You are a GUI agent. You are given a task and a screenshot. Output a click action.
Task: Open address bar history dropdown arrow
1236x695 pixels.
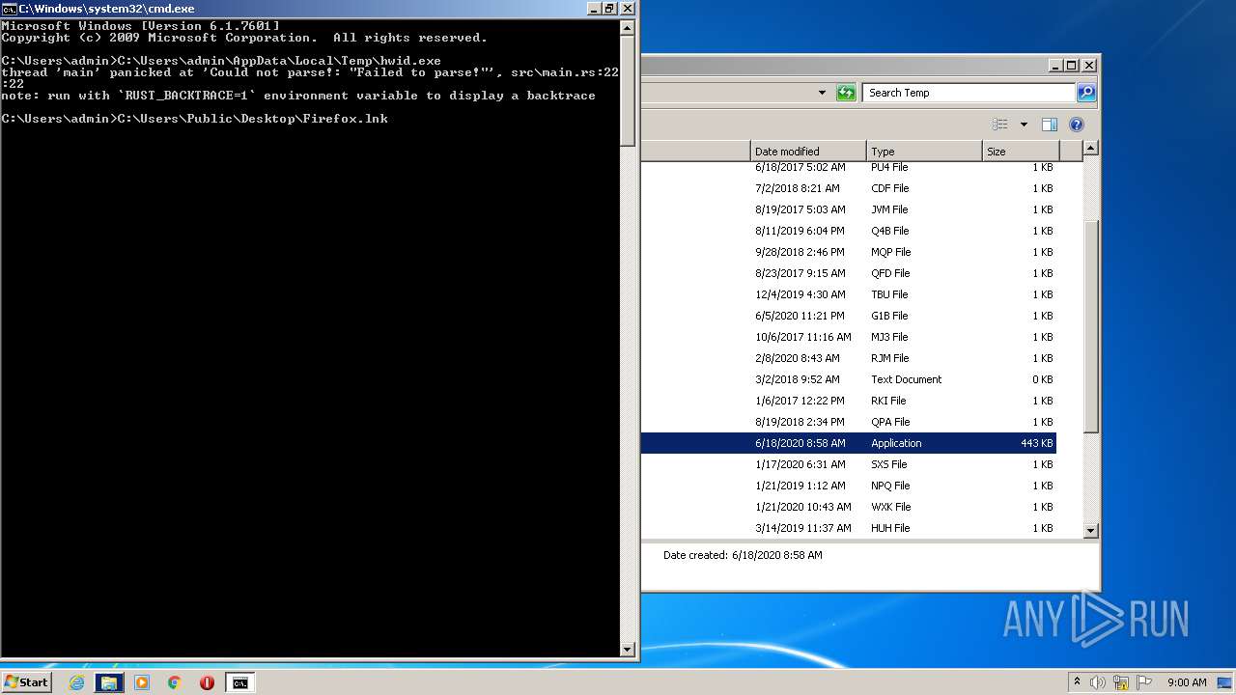pos(822,93)
